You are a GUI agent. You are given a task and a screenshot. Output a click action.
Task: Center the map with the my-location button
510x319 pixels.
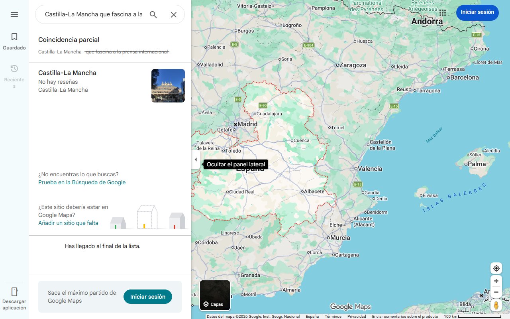[x=496, y=268]
